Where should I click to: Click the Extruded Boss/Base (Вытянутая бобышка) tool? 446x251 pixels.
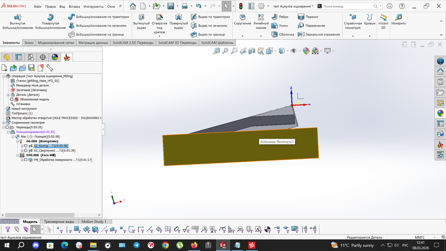pyautogui.click(x=17, y=22)
